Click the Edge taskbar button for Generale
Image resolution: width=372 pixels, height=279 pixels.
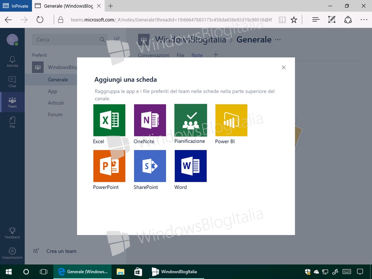tap(83, 272)
